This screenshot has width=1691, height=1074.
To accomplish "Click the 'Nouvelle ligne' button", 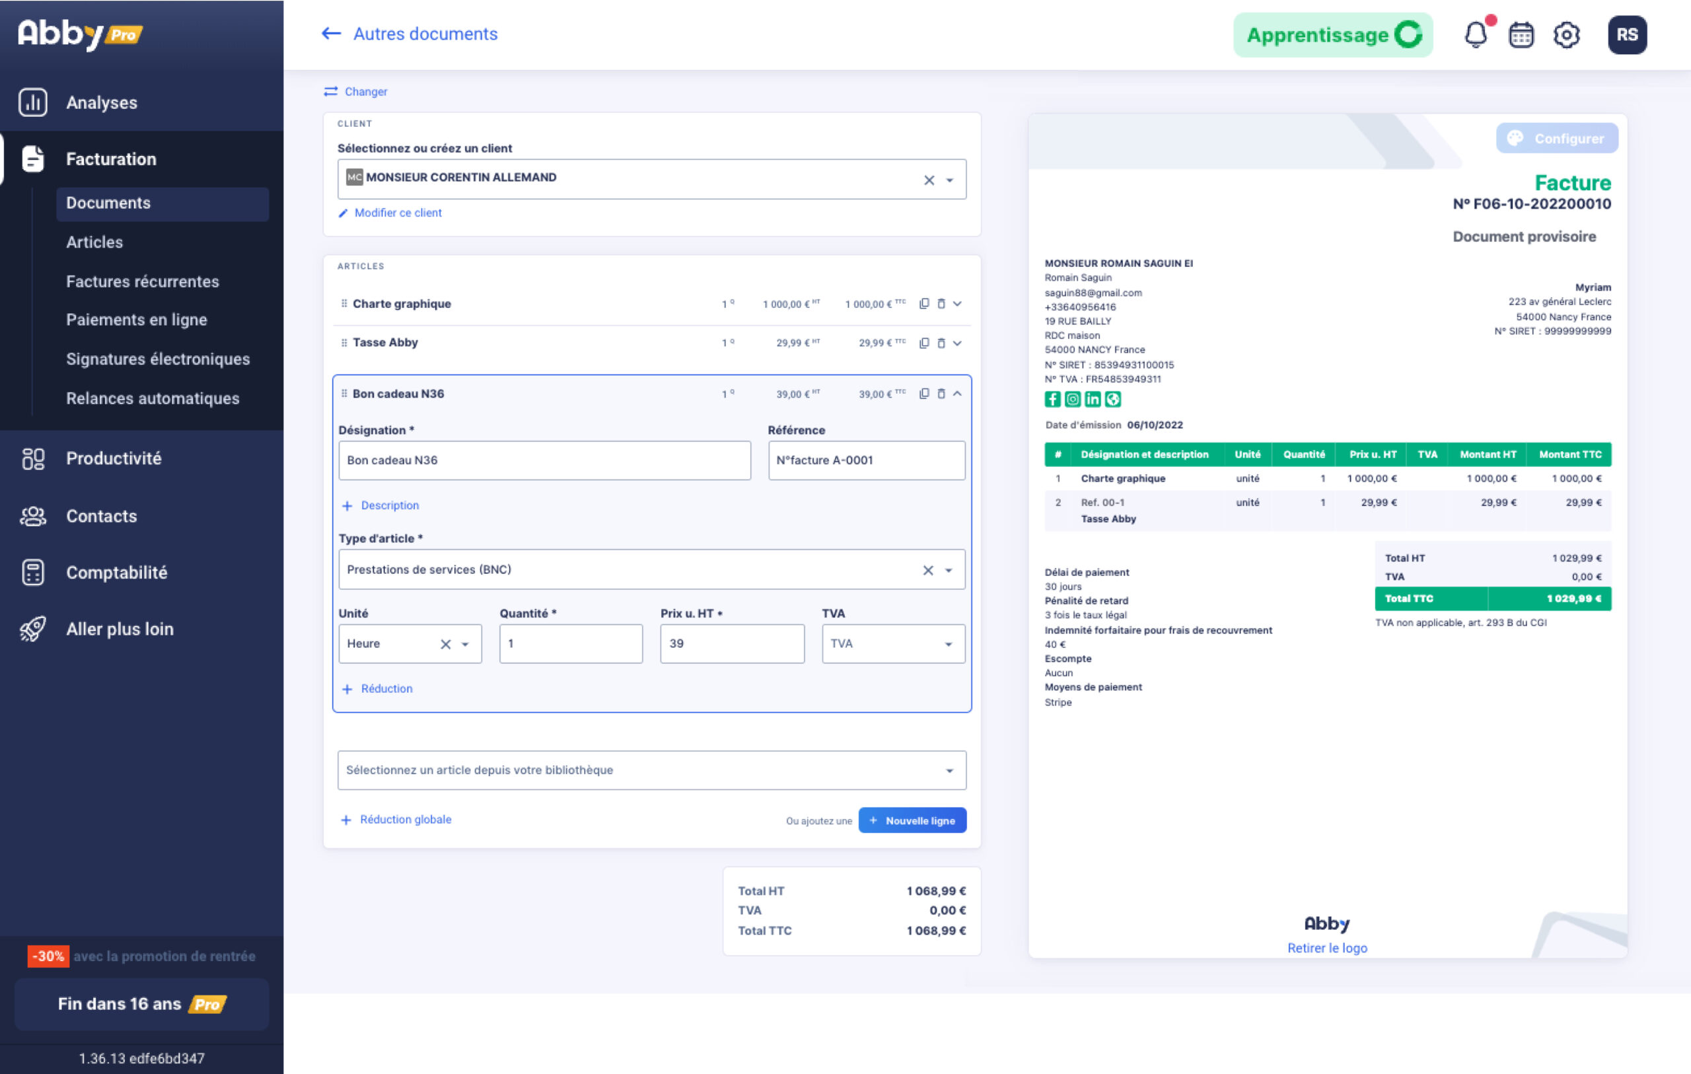I will point(912,820).
